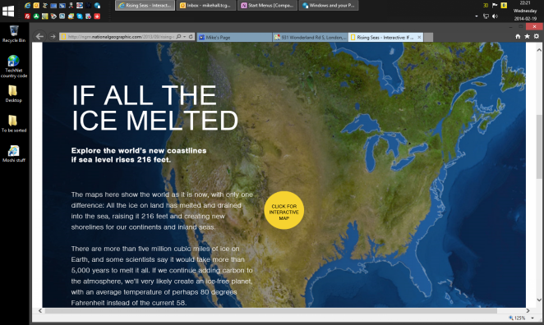Click the nationalgeographic.com address bar field

click(118, 36)
